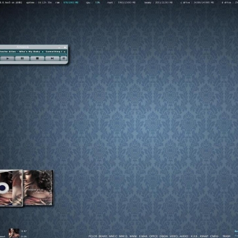Stop playback in the Amarok player
Screen dimensions: 238x238
coord(37,58)
